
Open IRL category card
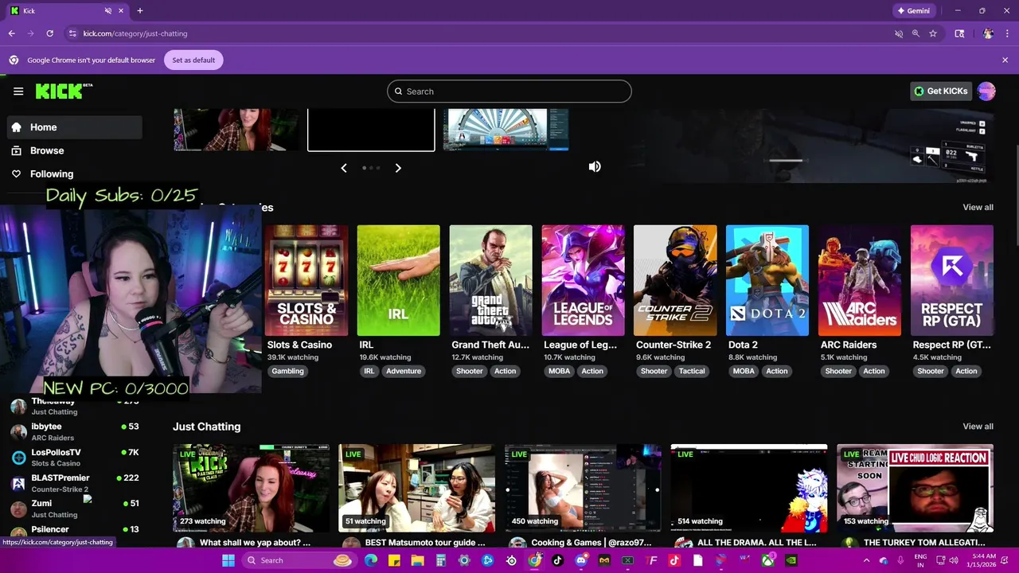[398, 280]
